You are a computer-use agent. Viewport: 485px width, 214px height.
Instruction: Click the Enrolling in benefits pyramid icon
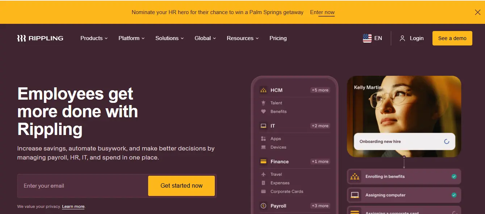coord(355,176)
